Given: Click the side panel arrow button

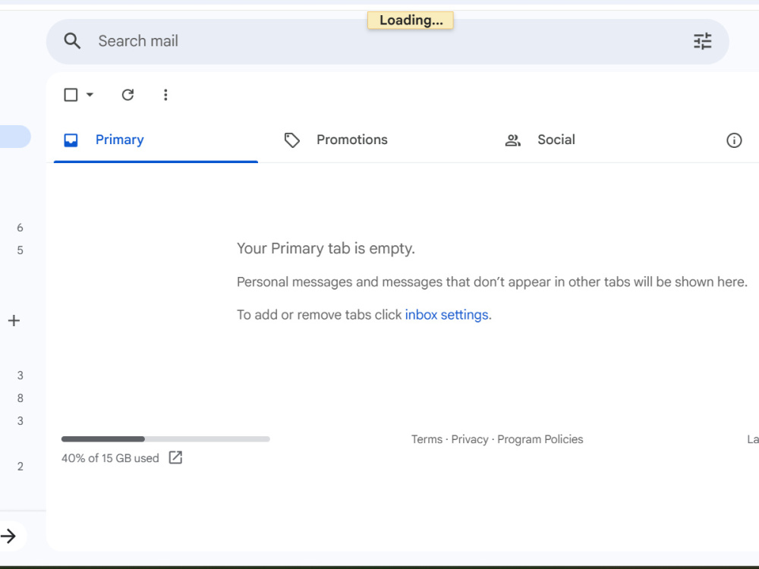Looking at the screenshot, I should pos(8,536).
